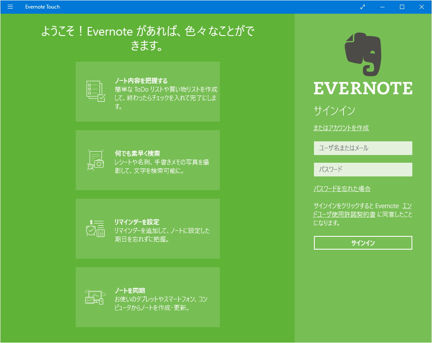Click the fullscreen expand arrow icon
Image resolution: width=432 pixels, height=343 pixels.
[362, 7]
